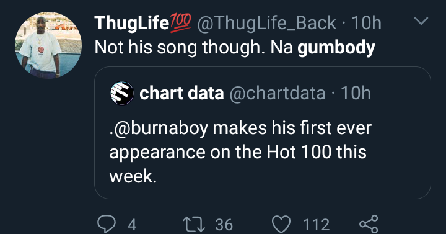
Task: Open the chart data avatar icon
Action: pyautogui.click(x=122, y=93)
